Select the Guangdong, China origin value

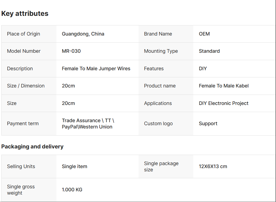click(x=83, y=34)
